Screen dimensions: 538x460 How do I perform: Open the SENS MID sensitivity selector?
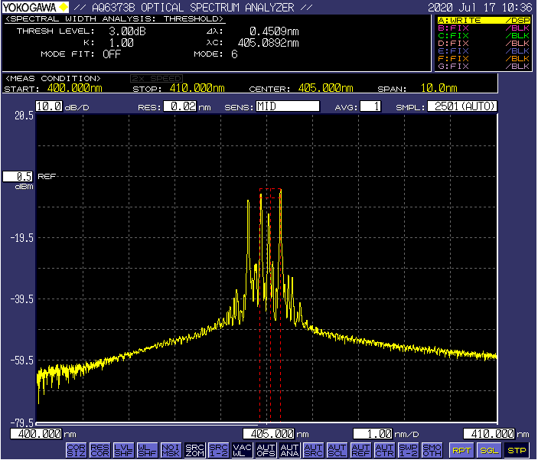tap(287, 106)
